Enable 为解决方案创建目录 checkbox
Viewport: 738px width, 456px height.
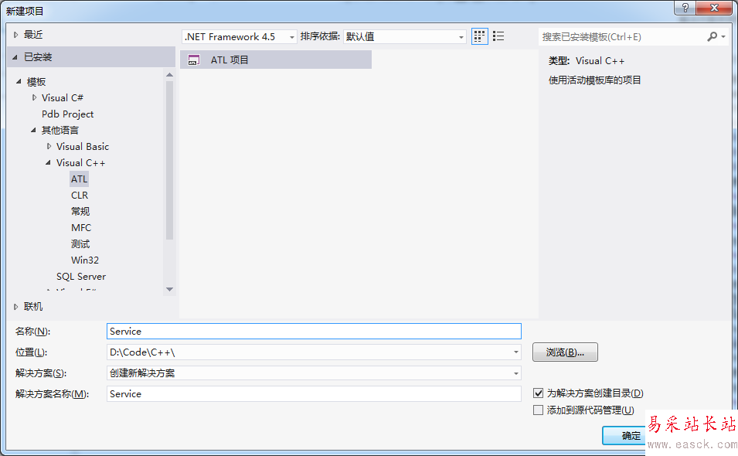point(538,393)
